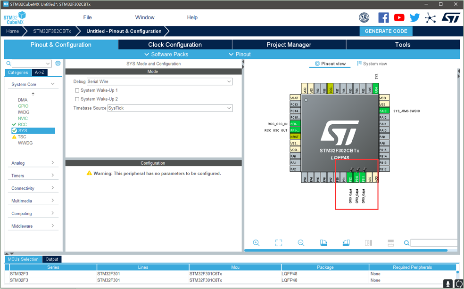Select the NRST pin on the chip
The width and height of the screenshot is (464, 289).
pos(295,137)
